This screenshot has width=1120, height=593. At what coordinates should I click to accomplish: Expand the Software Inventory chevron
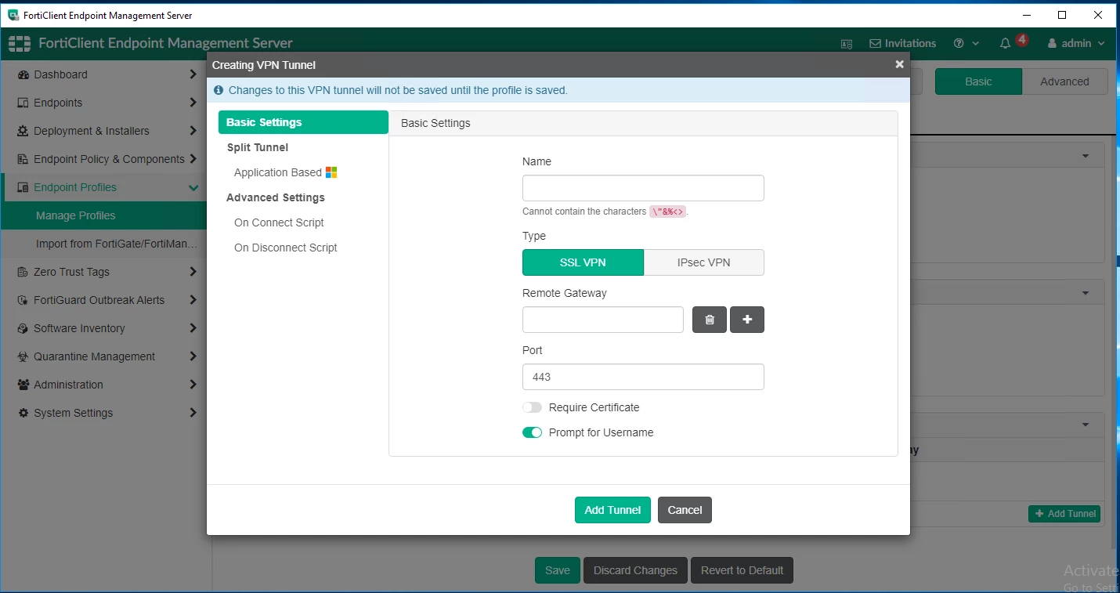pos(193,328)
